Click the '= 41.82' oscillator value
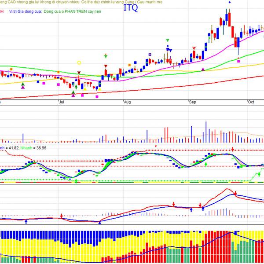 point(12,148)
